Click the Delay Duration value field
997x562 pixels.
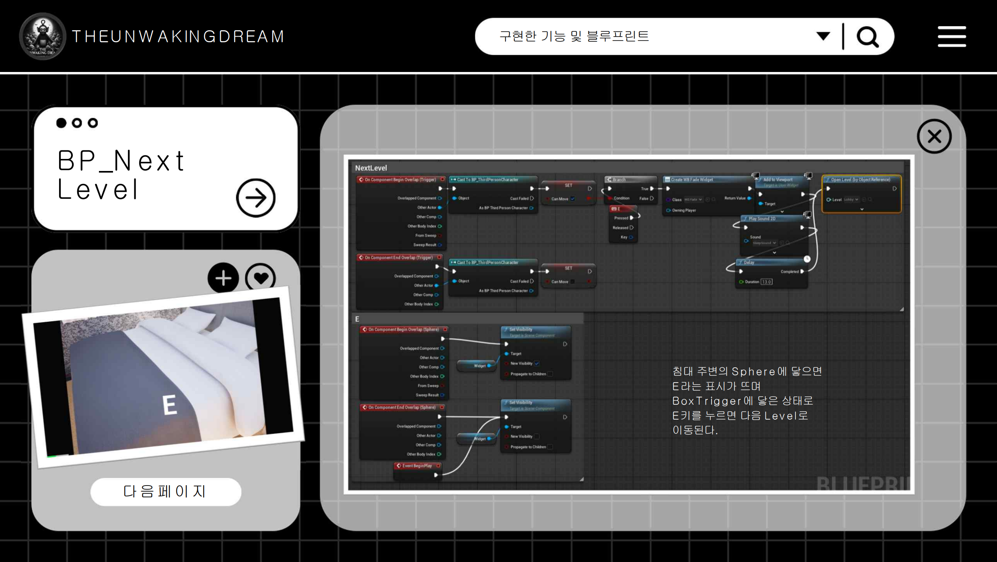[x=766, y=282]
